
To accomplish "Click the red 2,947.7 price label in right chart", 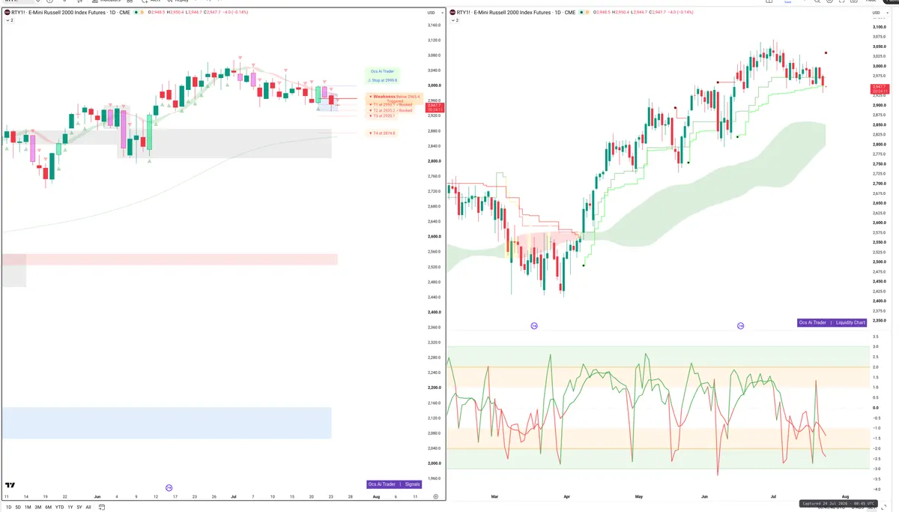I will tap(880, 89).
